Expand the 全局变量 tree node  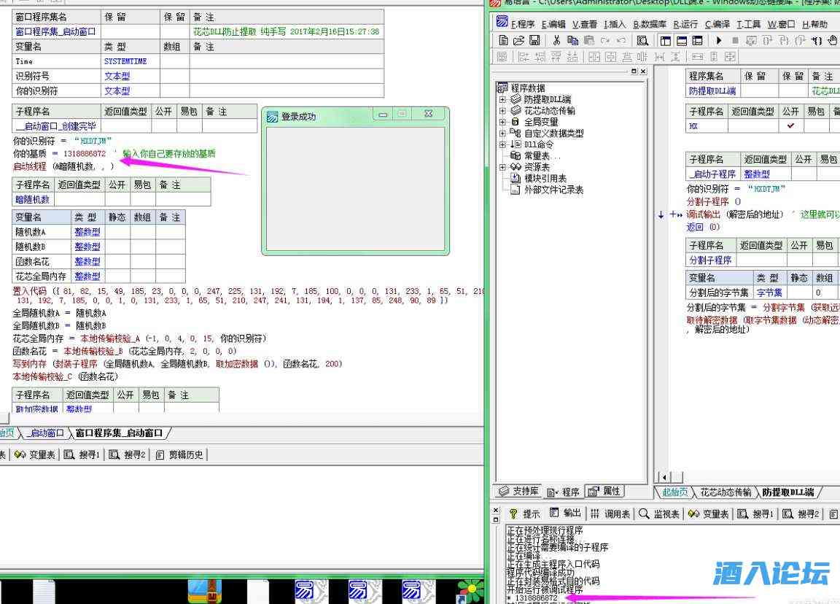click(x=502, y=122)
